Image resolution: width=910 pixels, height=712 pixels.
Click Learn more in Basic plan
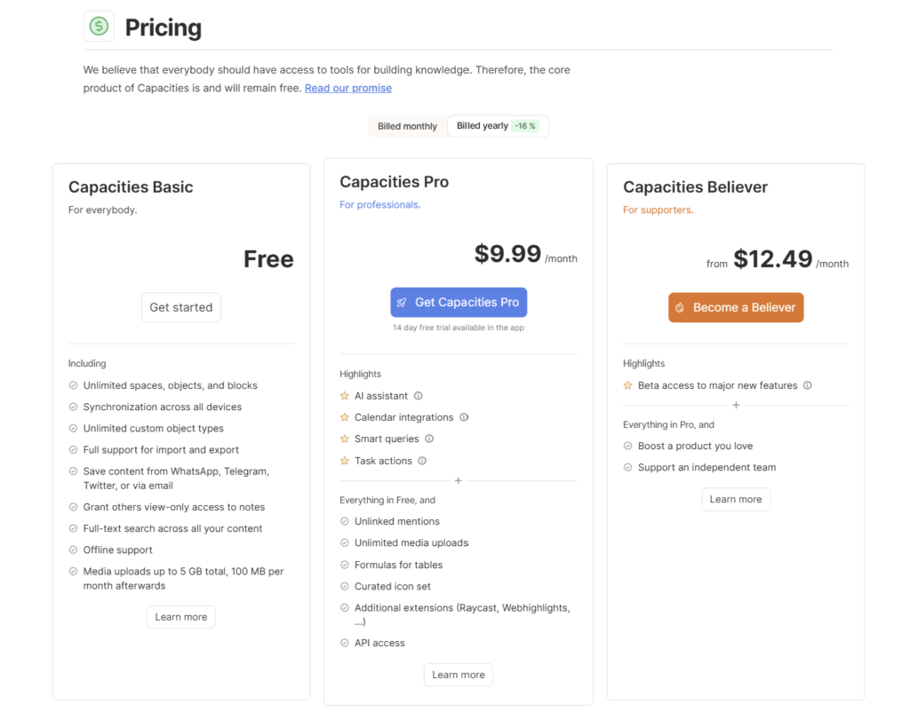[181, 617]
